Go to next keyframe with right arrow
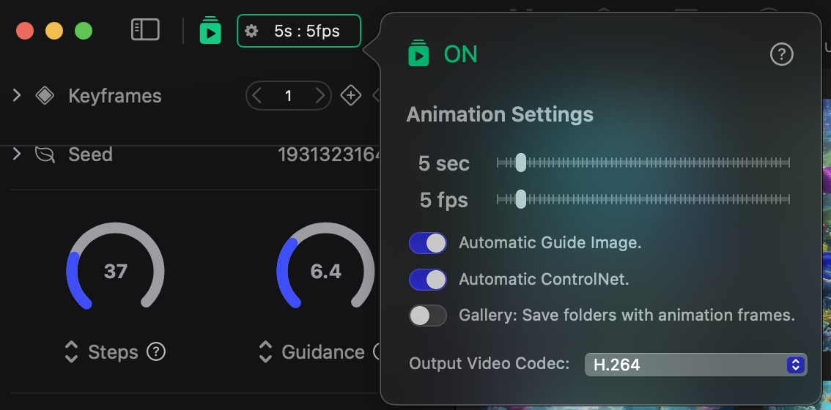This screenshot has height=410, width=831. (320, 96)
